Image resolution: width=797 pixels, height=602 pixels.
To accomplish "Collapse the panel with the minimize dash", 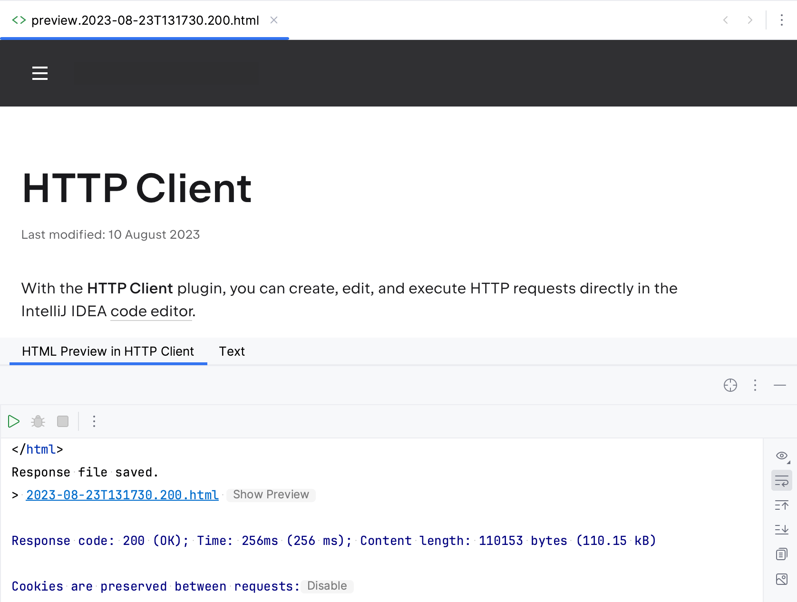I will click(779, 385).
